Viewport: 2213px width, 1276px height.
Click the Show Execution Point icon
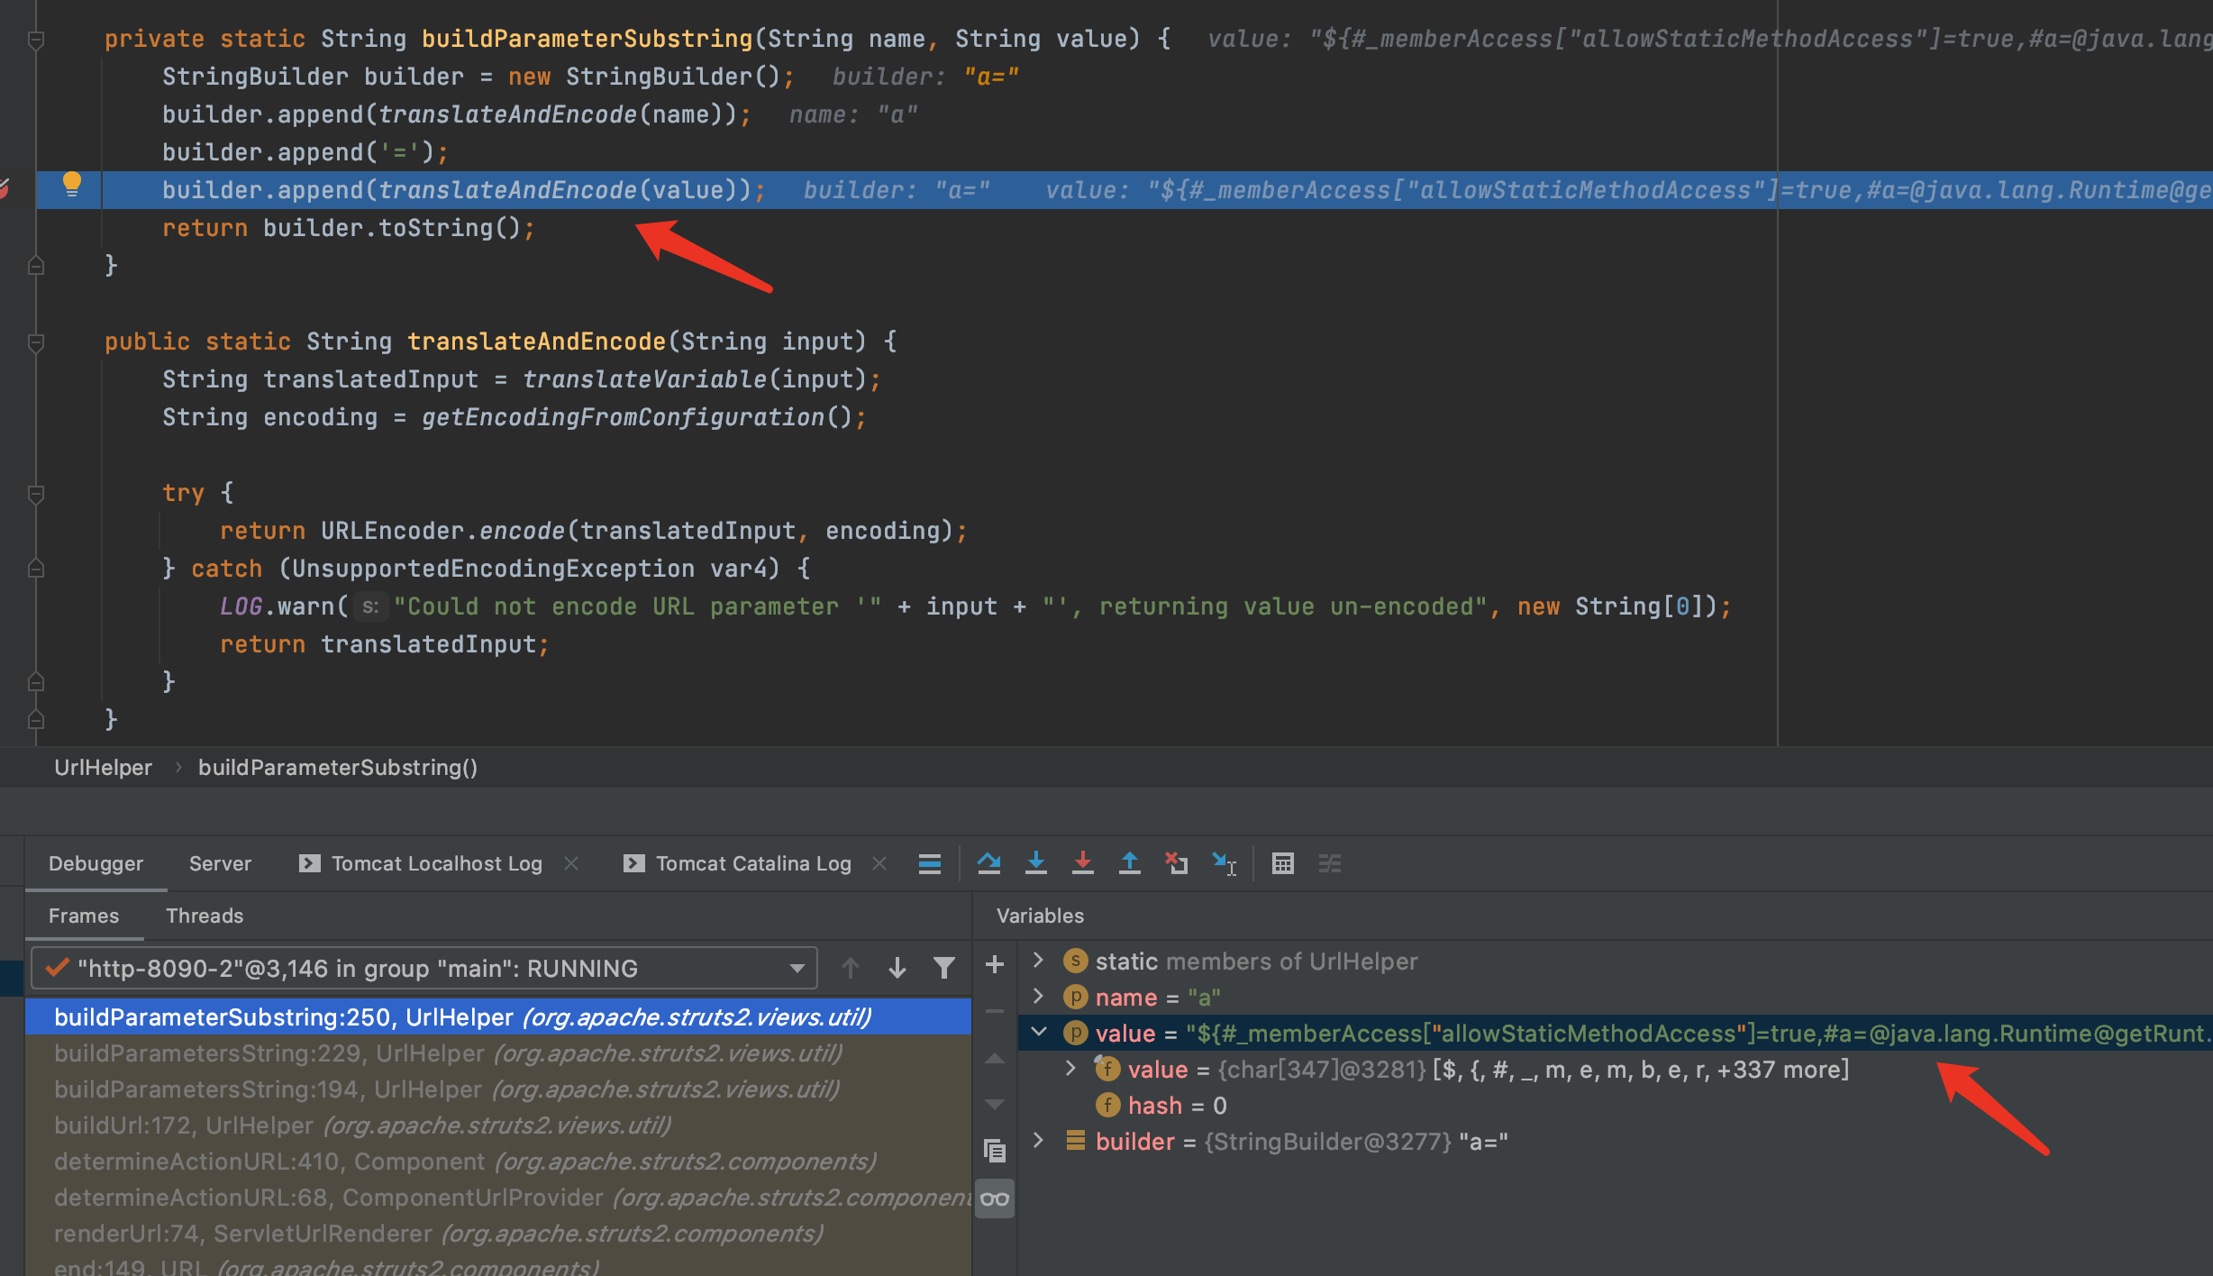pyautogui.click(x=930, y=863)
